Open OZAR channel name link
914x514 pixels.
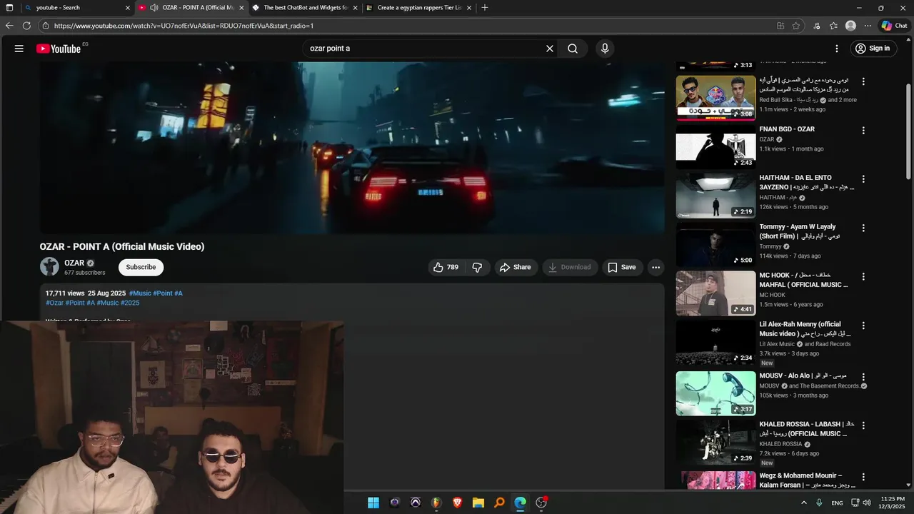click(74, 263)
